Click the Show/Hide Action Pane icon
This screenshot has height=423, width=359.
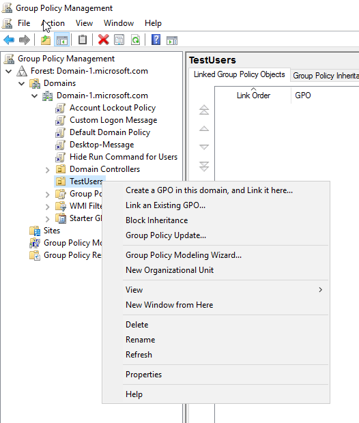click(172, 40)
